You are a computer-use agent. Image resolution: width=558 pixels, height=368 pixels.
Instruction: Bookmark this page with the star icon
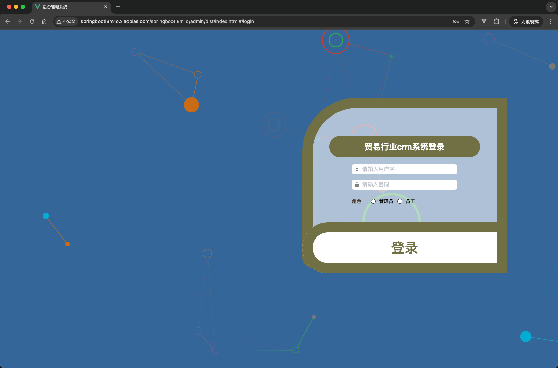coord(467,21)
